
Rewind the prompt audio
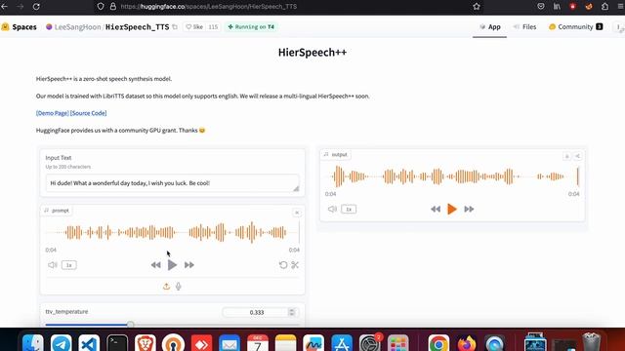click(x=156, y=265)
